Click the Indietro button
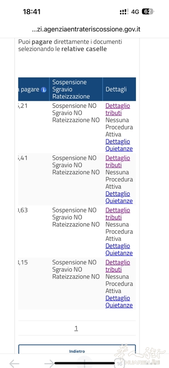Viewport: 169px width, 368px height. point(77,349)
